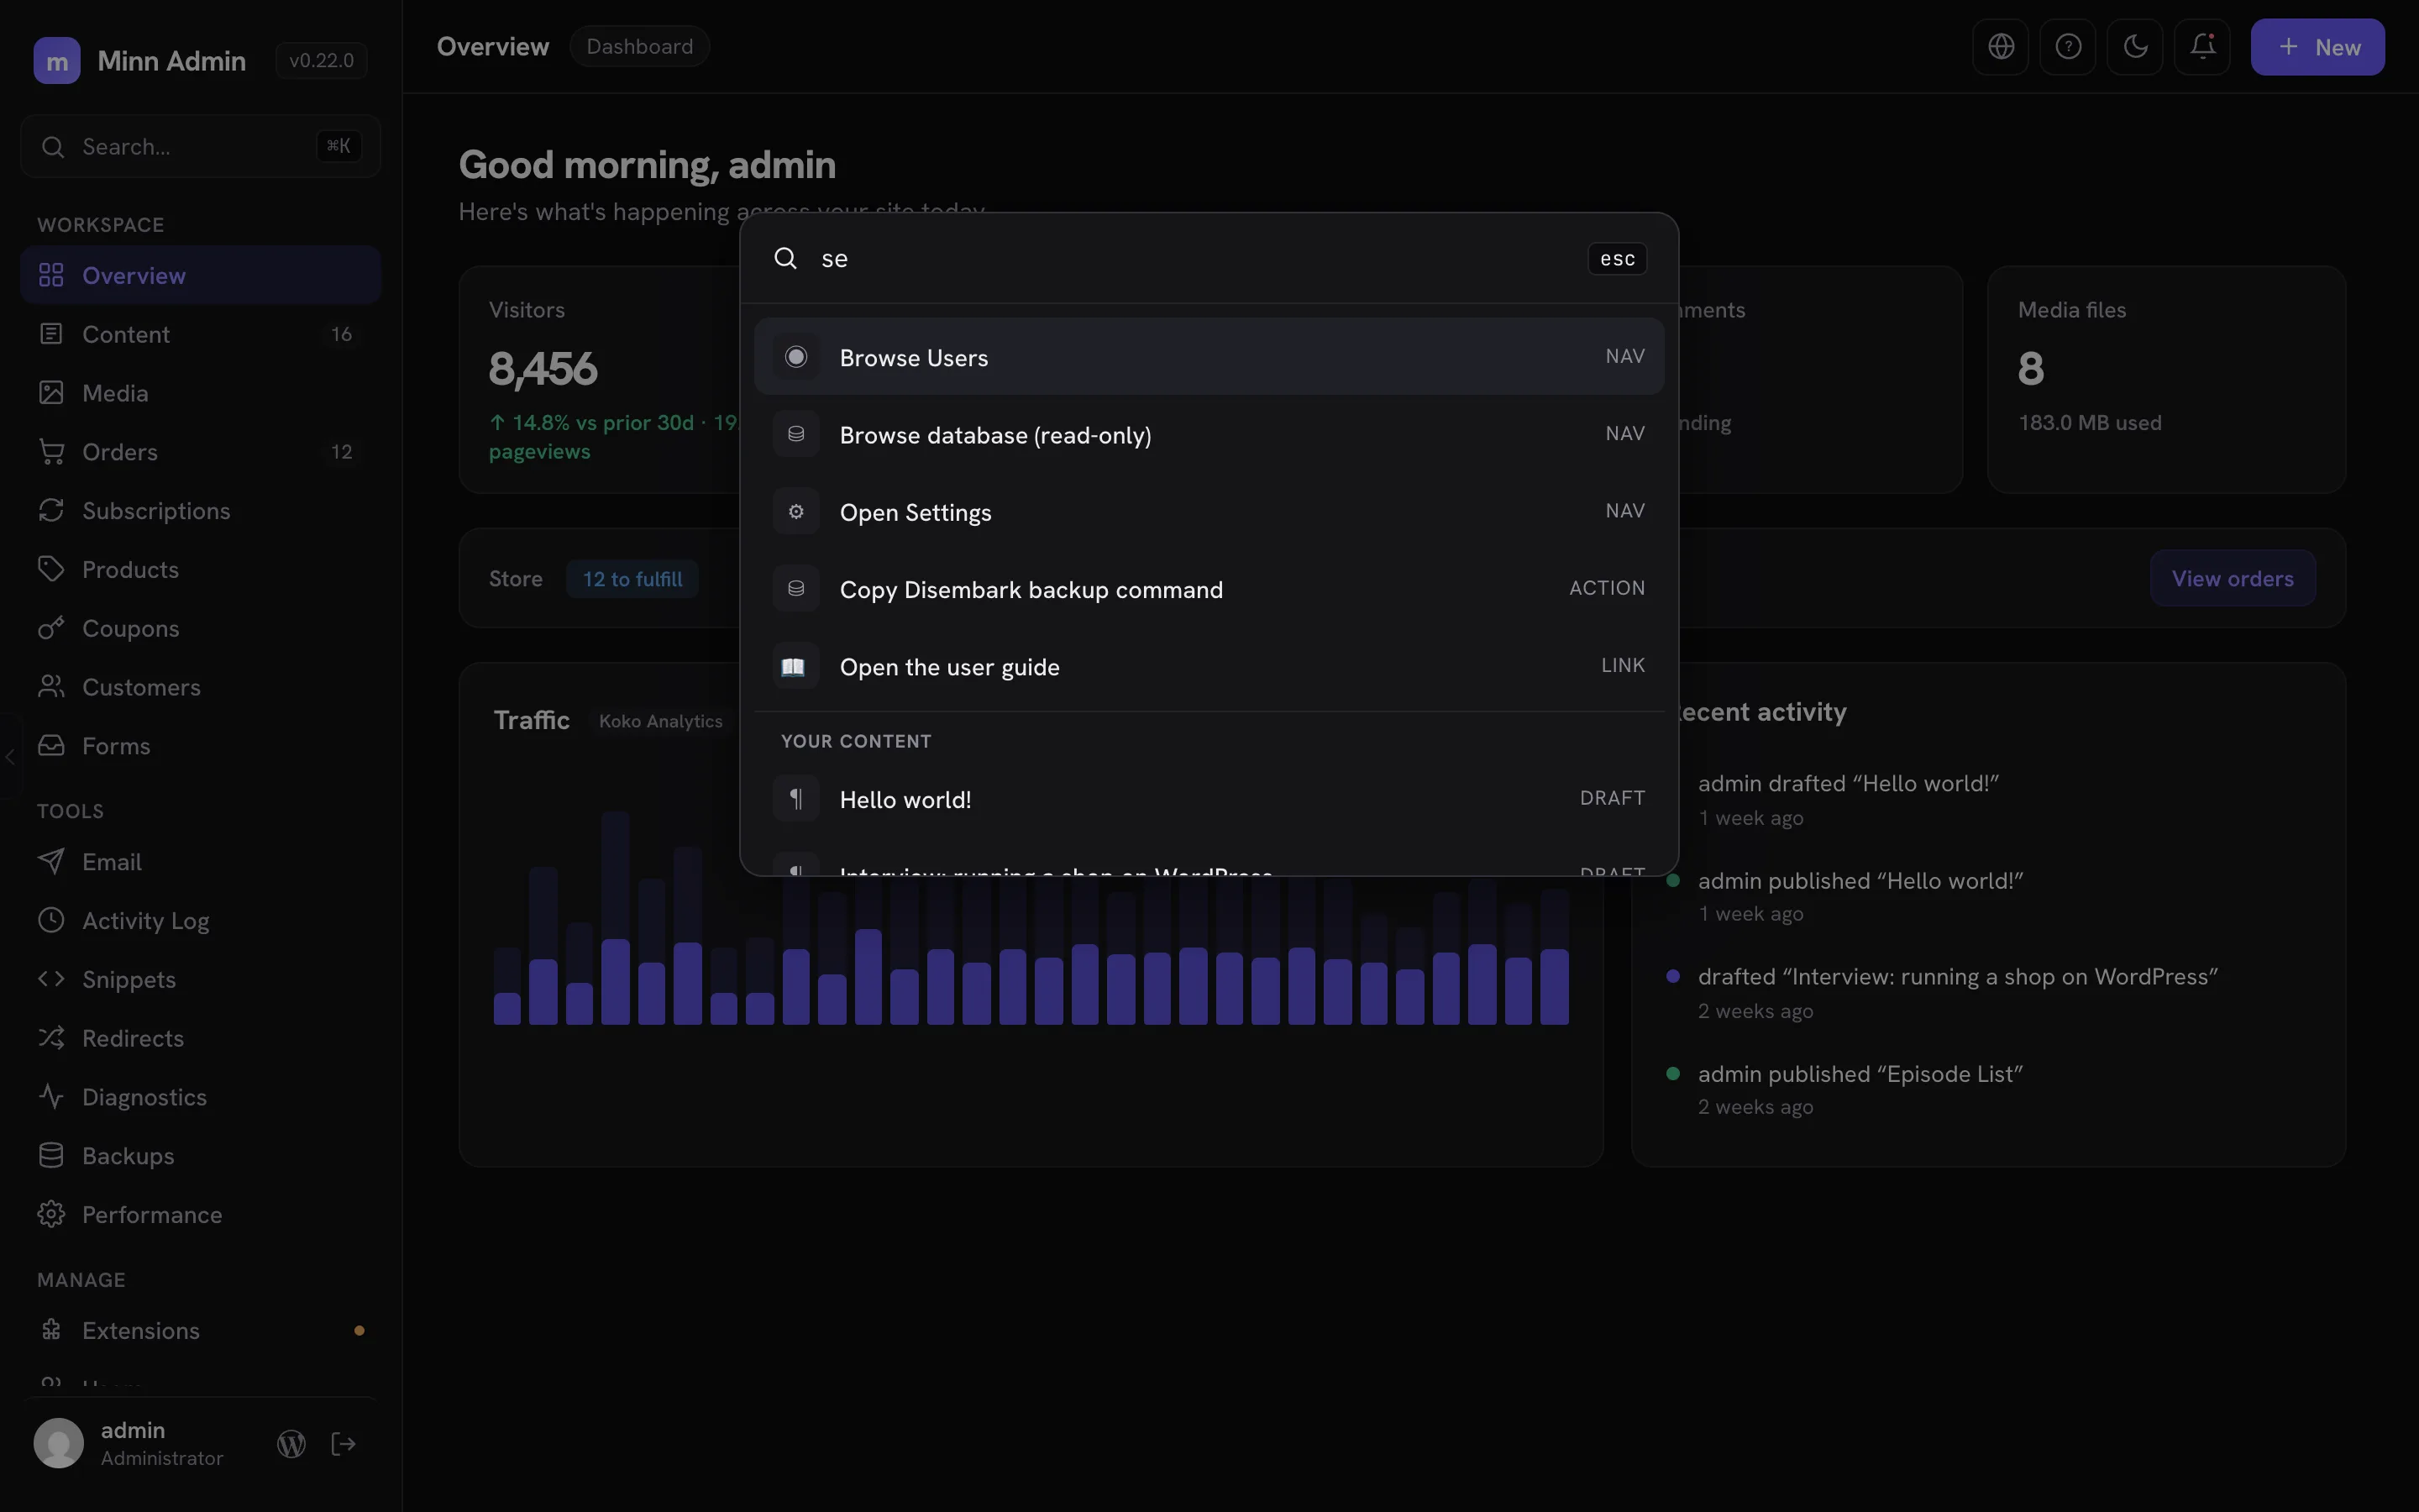2419x1512 pixels.
Task: Click the Products tag icon
Action: pyautogui.click(x=51, y=569)
